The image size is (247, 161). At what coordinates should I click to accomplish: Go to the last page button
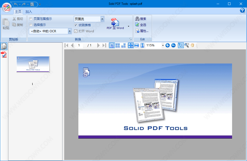(x=104, y=45)
